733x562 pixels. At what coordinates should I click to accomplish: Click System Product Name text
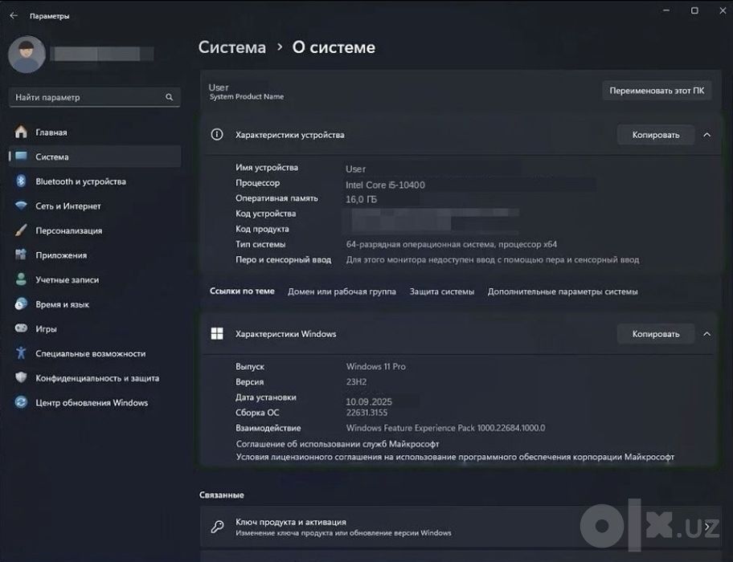tap(247, 96)
